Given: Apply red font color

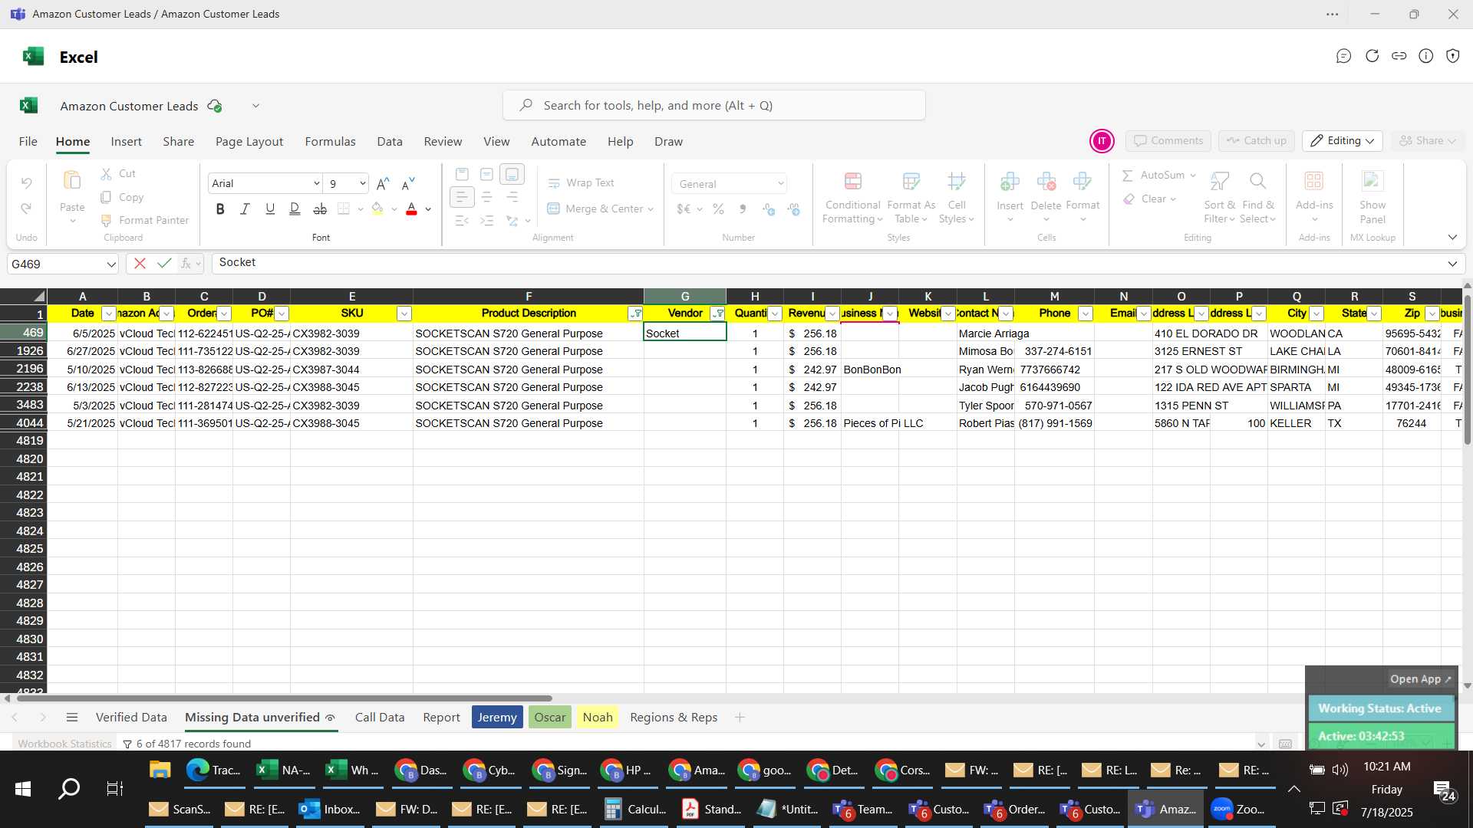Looking at the screenshot, I should coord(411,209).
